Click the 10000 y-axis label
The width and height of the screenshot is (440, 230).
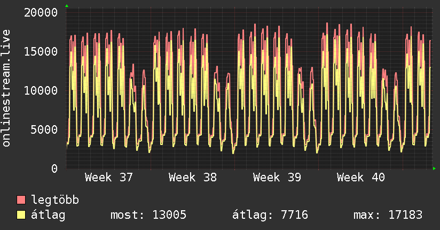point(41,90)
